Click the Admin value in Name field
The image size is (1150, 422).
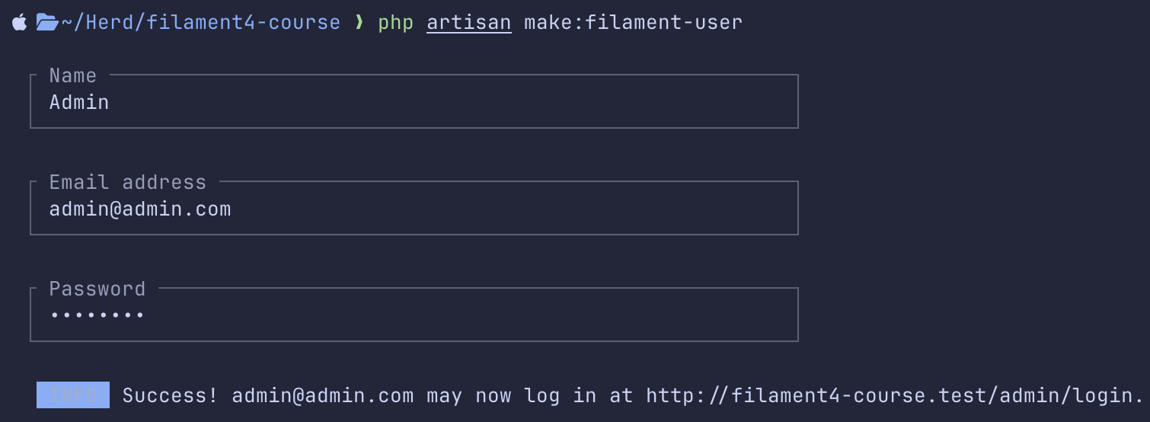click(x=79, y=102)
